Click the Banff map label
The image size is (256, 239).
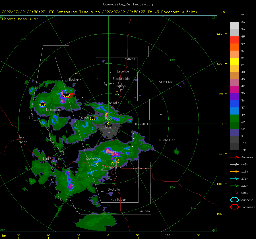click(x=47, y=159)
